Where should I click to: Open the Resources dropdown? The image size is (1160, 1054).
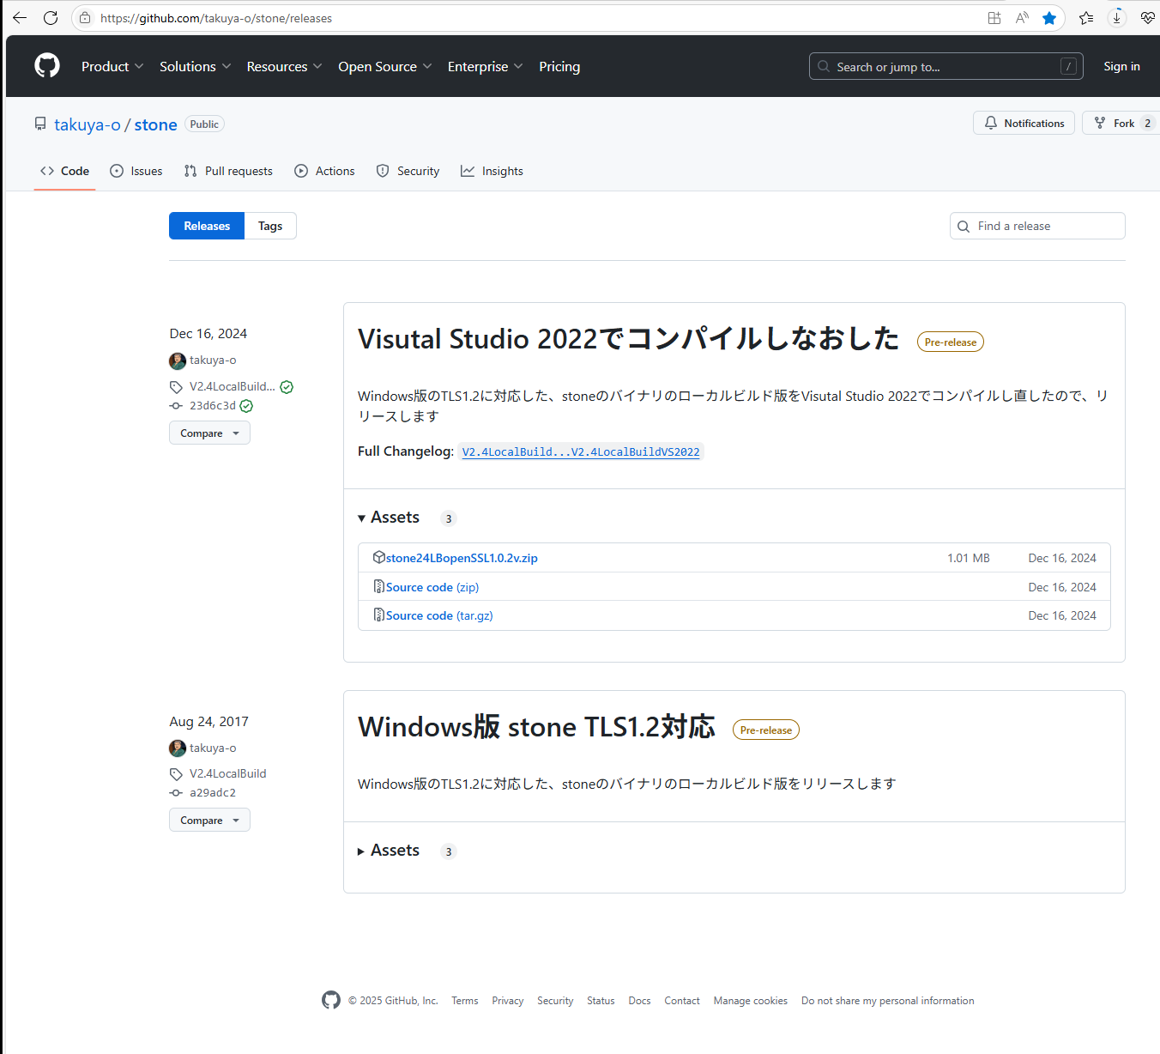coord(285,66)
